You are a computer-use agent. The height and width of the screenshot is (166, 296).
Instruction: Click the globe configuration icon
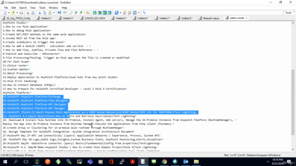[x=117, y=13]
